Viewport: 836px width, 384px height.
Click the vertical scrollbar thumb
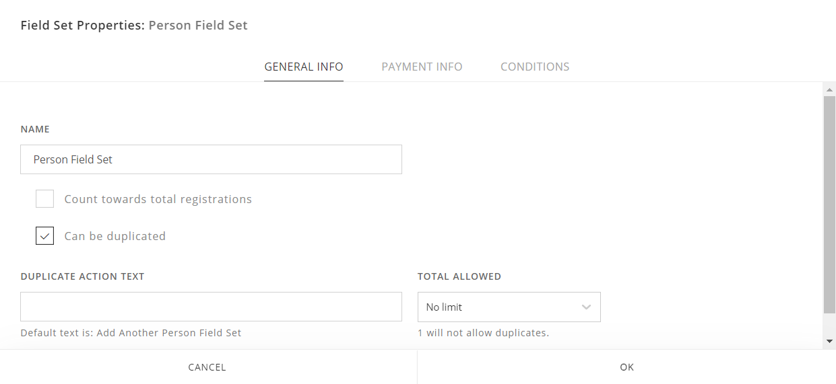(x=829, y=204)
